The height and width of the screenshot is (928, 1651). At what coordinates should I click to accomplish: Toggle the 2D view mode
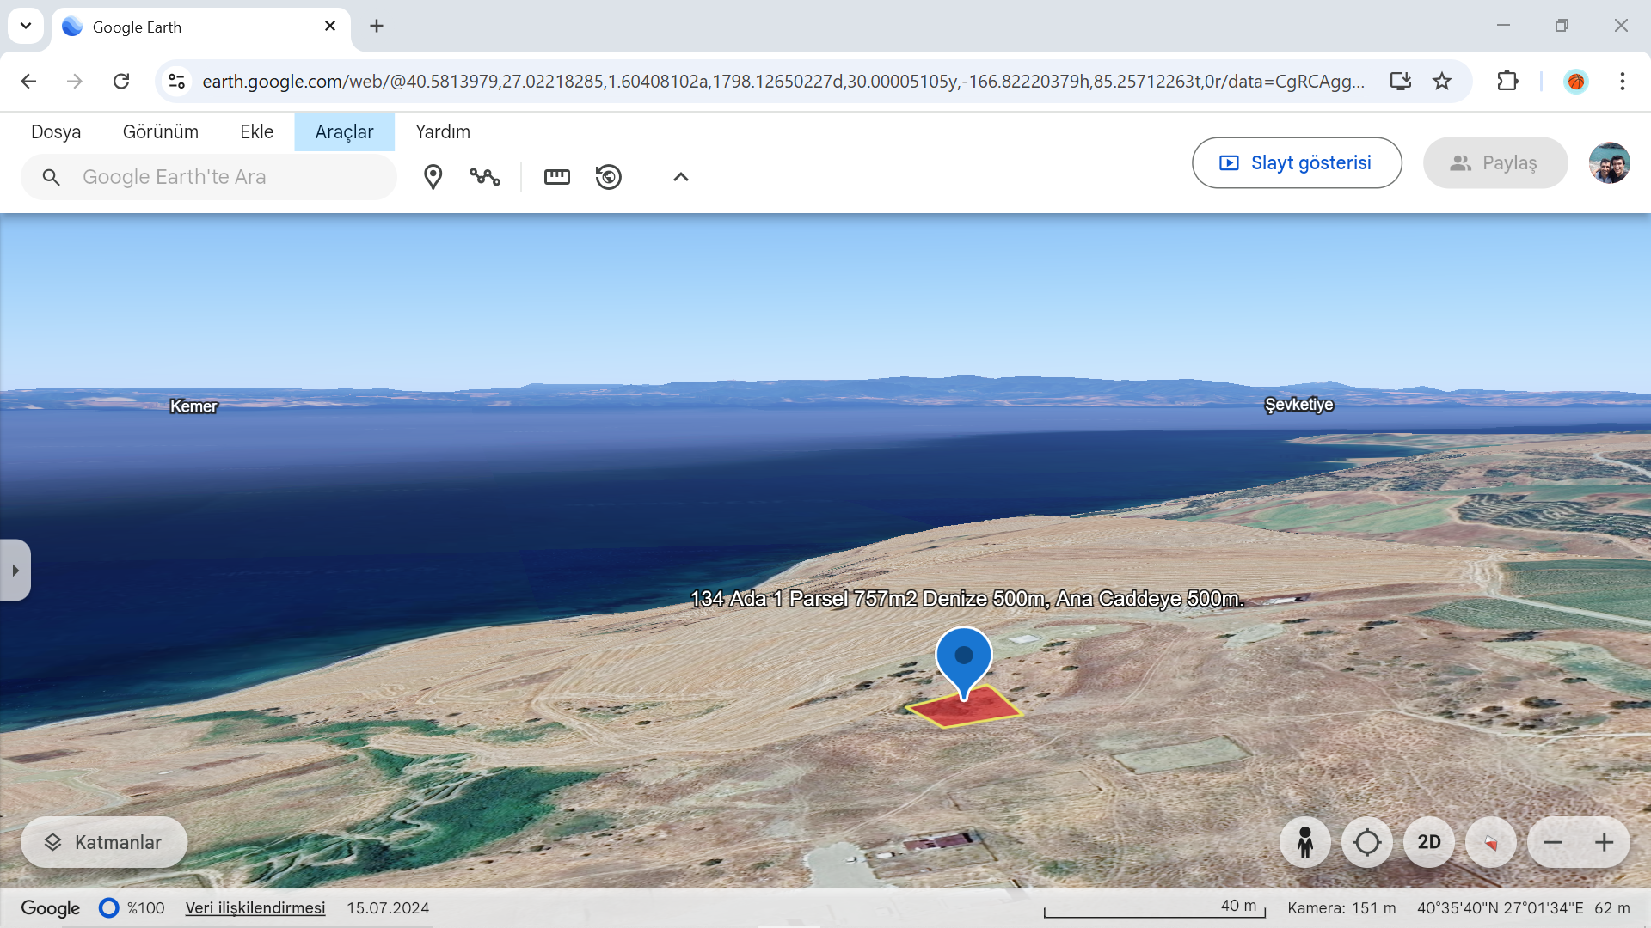click(1428, 842)
